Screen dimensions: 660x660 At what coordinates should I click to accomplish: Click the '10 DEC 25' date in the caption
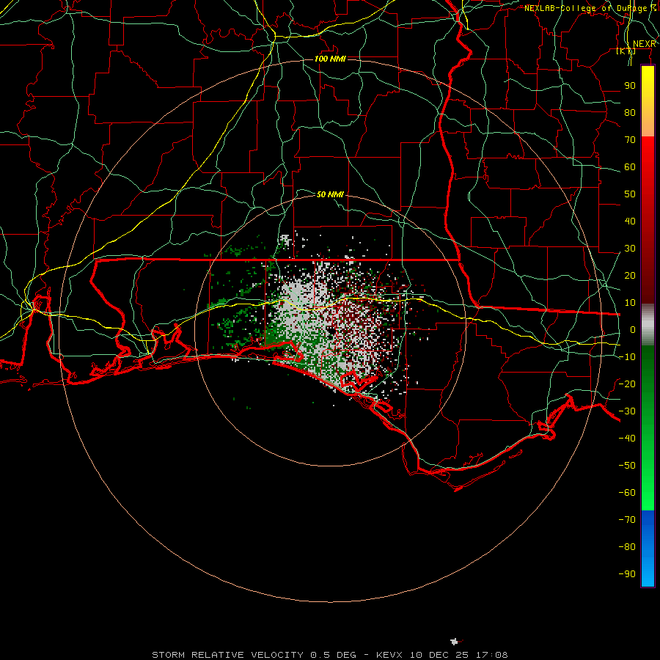pyautogui.click(x=439, y=655)
